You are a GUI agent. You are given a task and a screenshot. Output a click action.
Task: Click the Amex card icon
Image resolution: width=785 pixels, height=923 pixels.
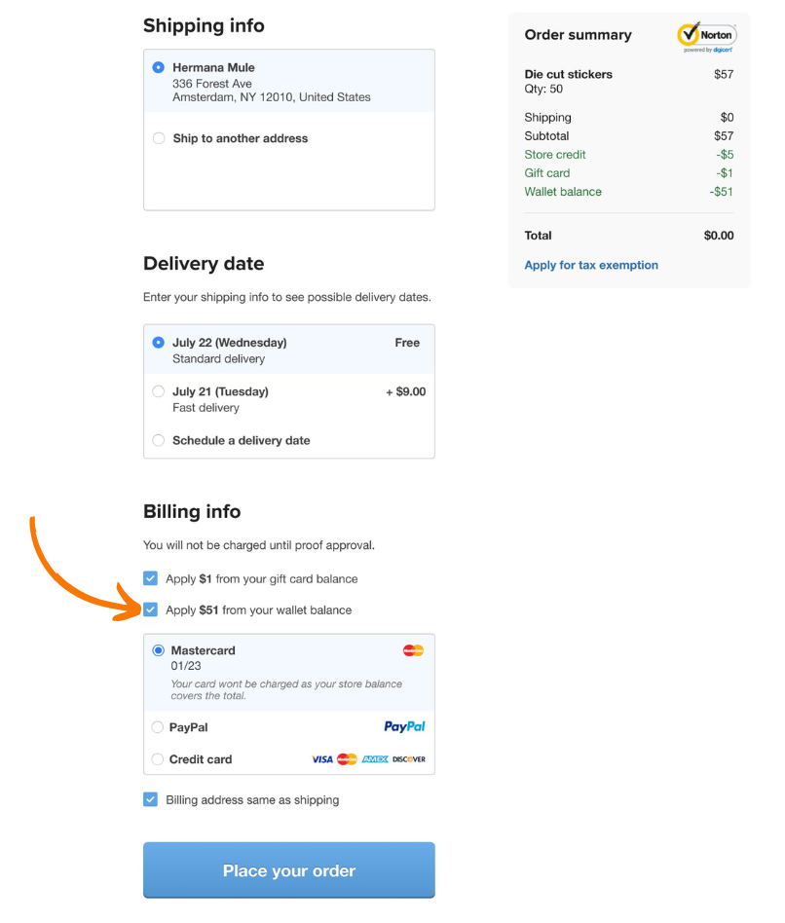[375, 759]
